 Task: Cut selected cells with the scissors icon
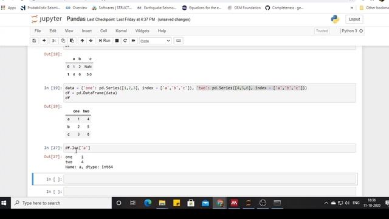point(54,41)
